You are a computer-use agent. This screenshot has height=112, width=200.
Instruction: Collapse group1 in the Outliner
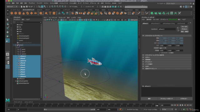pos(16,45)
